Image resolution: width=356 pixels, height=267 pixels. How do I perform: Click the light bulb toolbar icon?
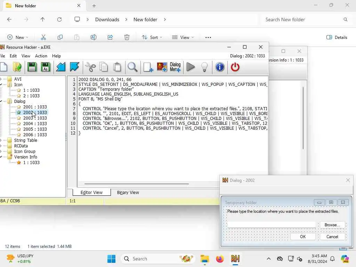(204, 67)
